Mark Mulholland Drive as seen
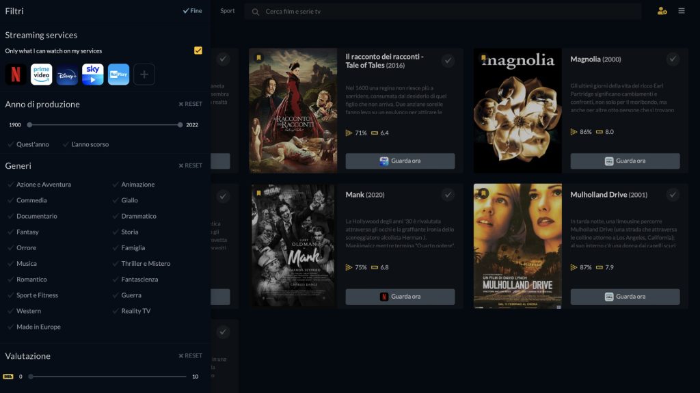The width and height of the screenshot is (700, 393). point(673,194)
